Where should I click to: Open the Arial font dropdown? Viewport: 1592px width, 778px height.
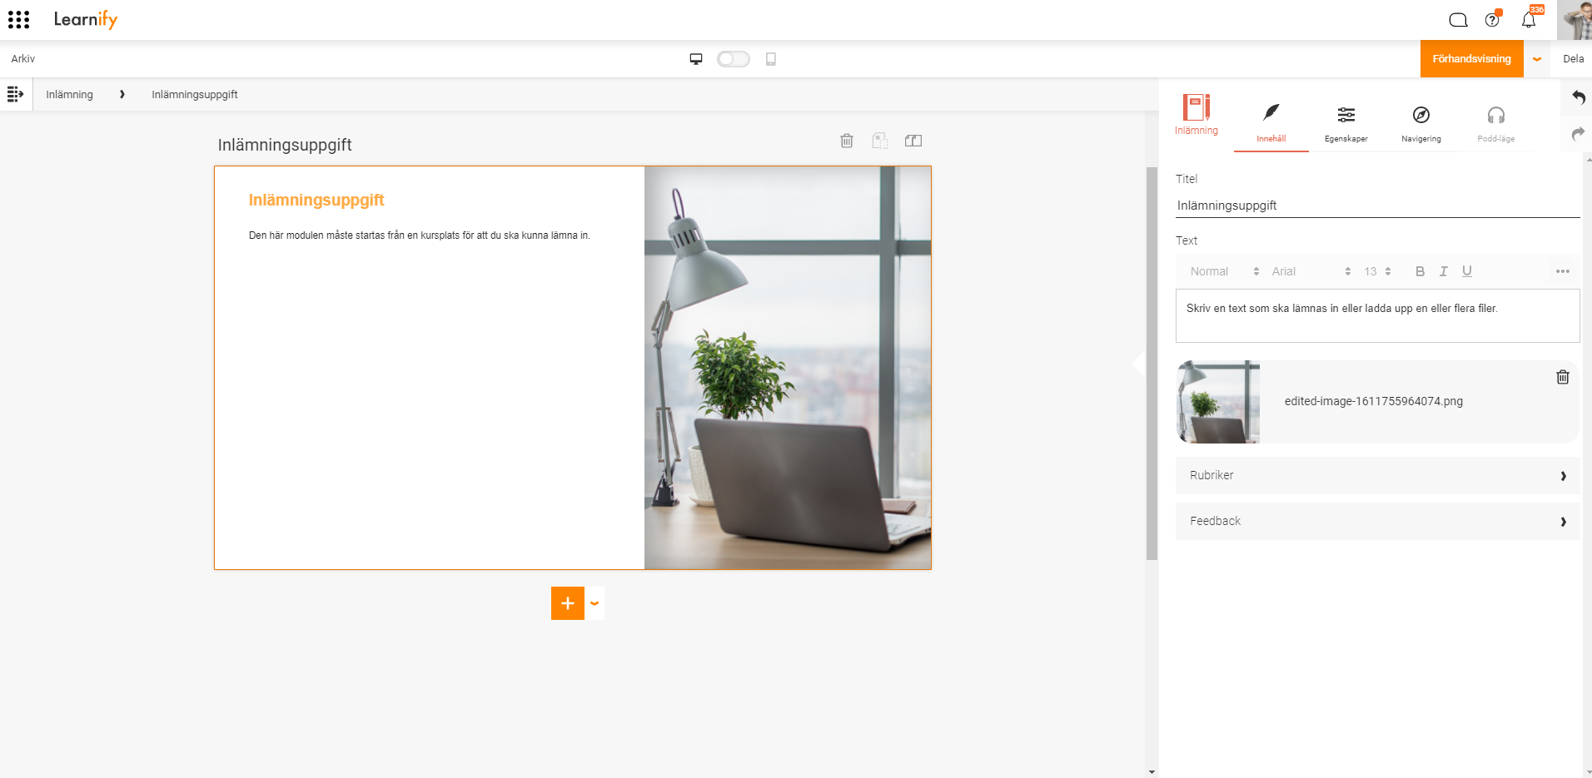coord(1311,271)
